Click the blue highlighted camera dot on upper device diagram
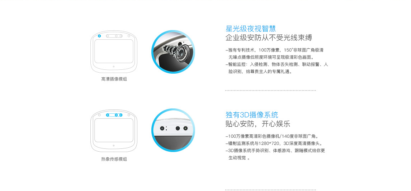Viewport: 411px width, 191px height. coord(99,36)
